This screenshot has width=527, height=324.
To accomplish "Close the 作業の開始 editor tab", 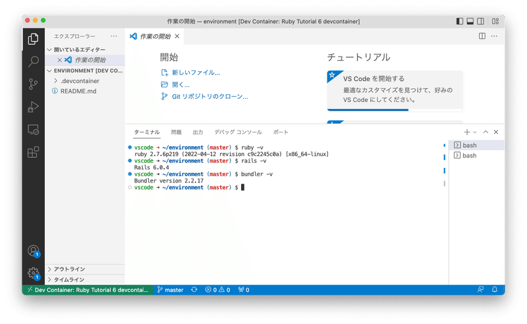I will [x=177, y=36].
